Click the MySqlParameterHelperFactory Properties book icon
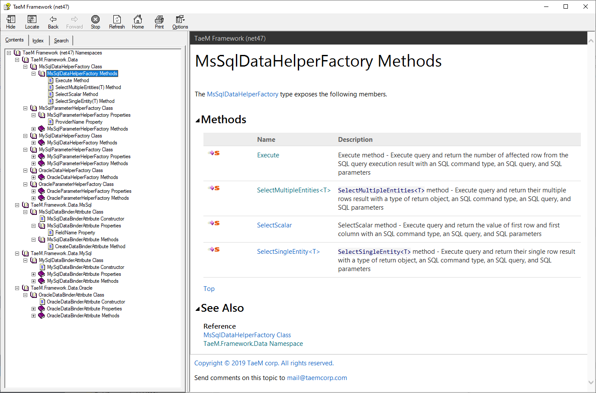The image size is (596, 393). tap(42, 157)
